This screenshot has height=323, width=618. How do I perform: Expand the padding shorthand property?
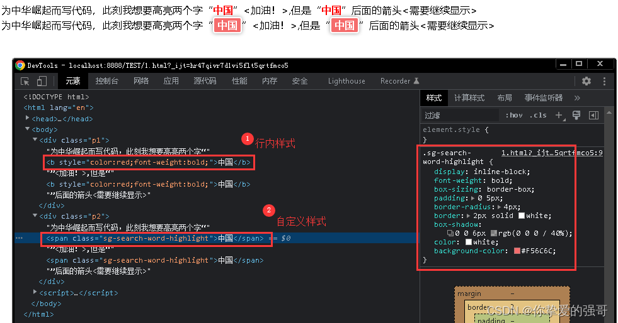tap(473, 198)
